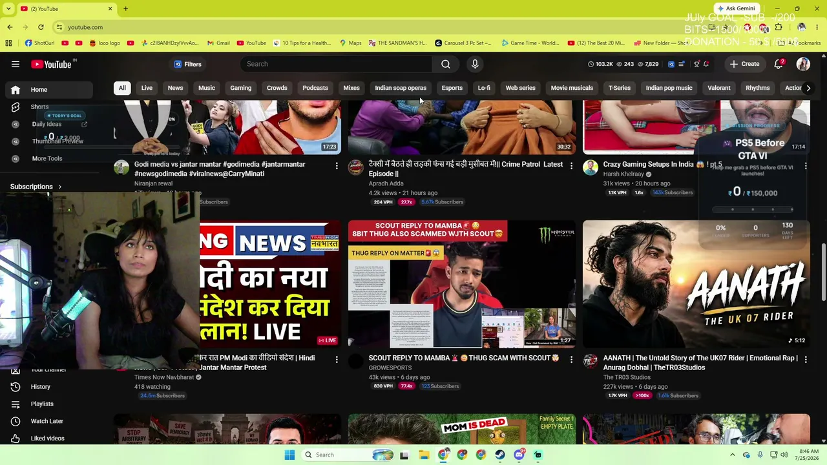The image size is (827, 465).
Task: Select the Indian soap operas chip
Action: (x=401, y=88)
